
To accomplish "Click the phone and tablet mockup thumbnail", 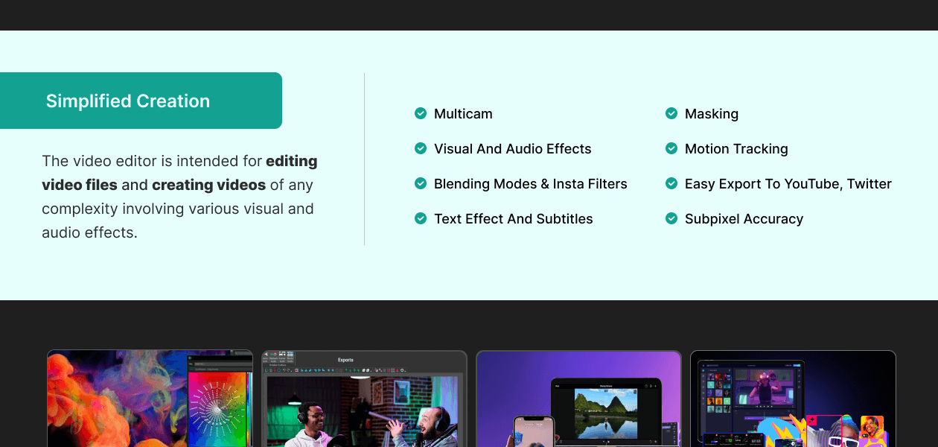I will click(x=578, y=399).
